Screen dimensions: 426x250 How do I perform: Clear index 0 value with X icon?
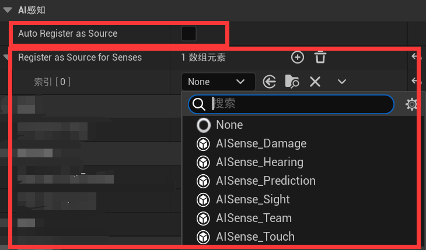coord(315,82)
